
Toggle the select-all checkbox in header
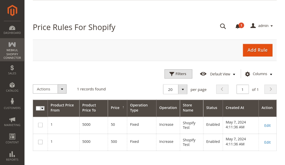pyautogui.click(x=38, y=108)
